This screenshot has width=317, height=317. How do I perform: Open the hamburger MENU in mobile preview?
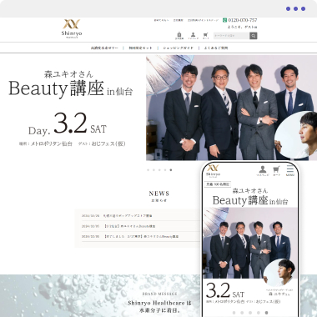click(x=290, y=171)
